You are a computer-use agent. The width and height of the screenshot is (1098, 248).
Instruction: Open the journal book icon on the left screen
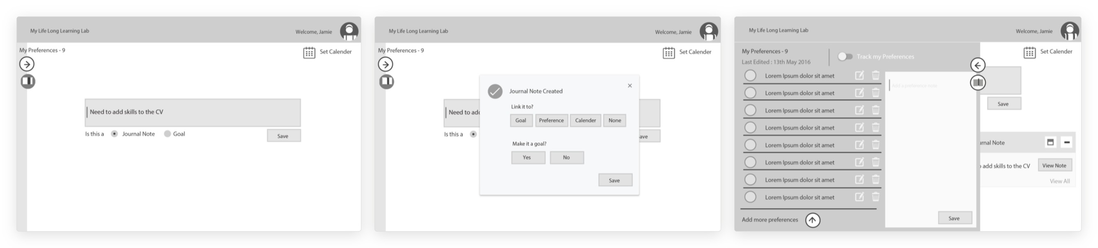pos(28,81)
